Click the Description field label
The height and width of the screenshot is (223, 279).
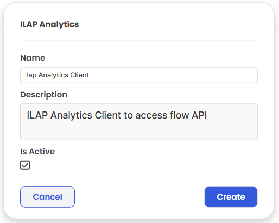[x=44, y=95]
